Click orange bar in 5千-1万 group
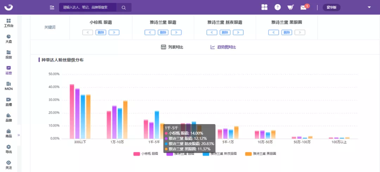Viewport: 380px width, 172px height. (x=236, y=133)
